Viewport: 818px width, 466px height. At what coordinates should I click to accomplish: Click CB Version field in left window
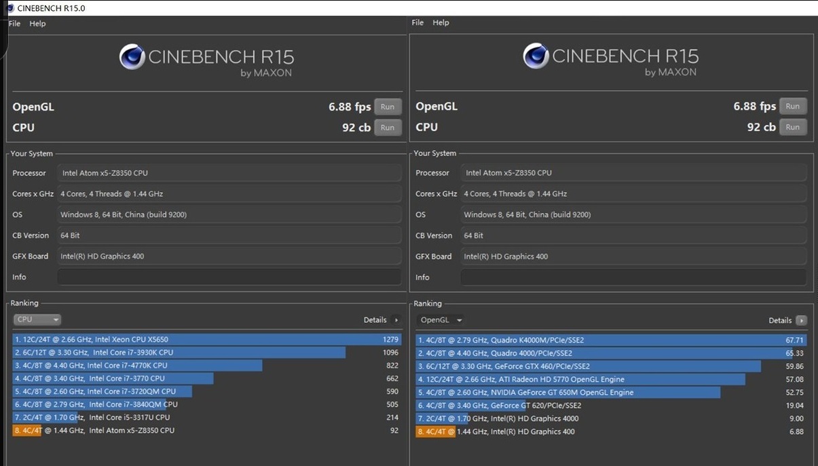point(229,235)
